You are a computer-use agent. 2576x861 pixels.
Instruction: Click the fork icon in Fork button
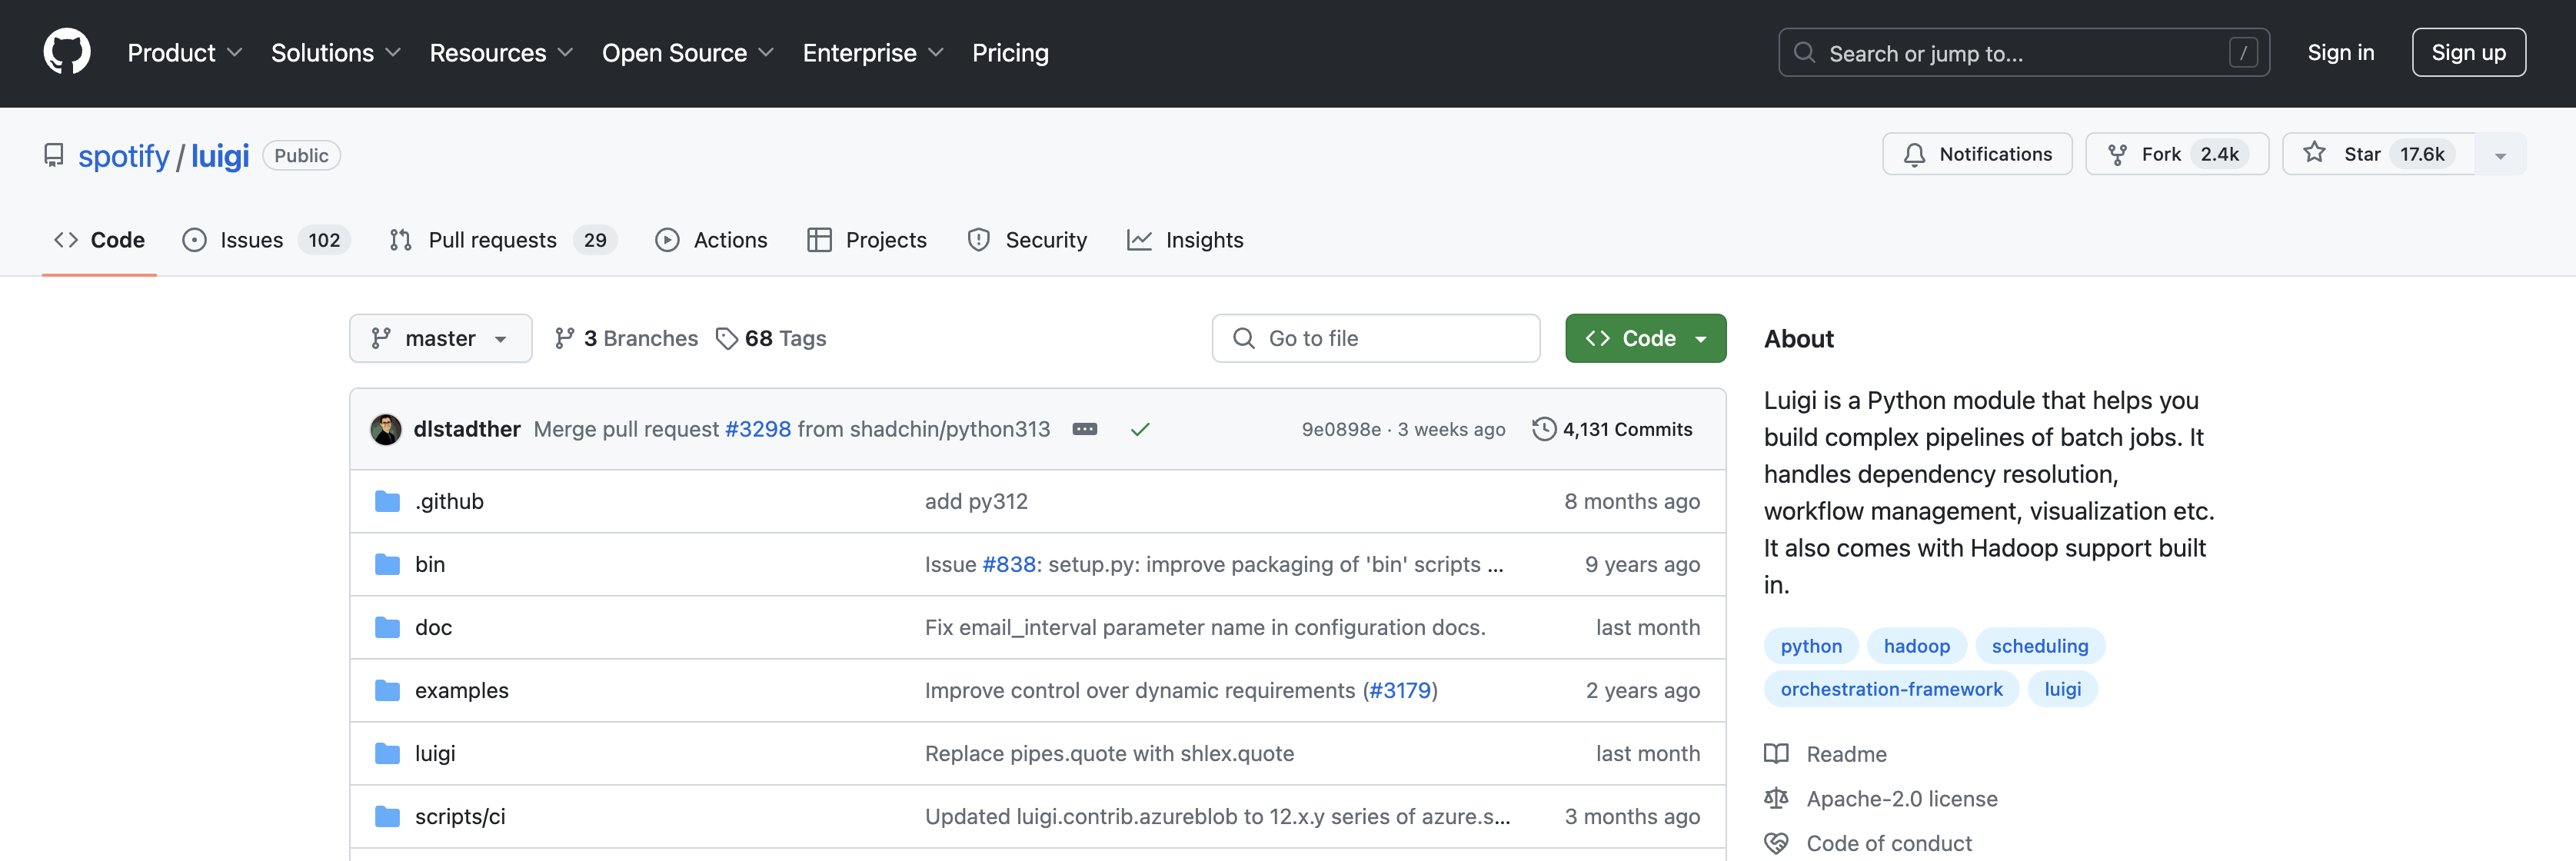click(x=2117, y=155)
